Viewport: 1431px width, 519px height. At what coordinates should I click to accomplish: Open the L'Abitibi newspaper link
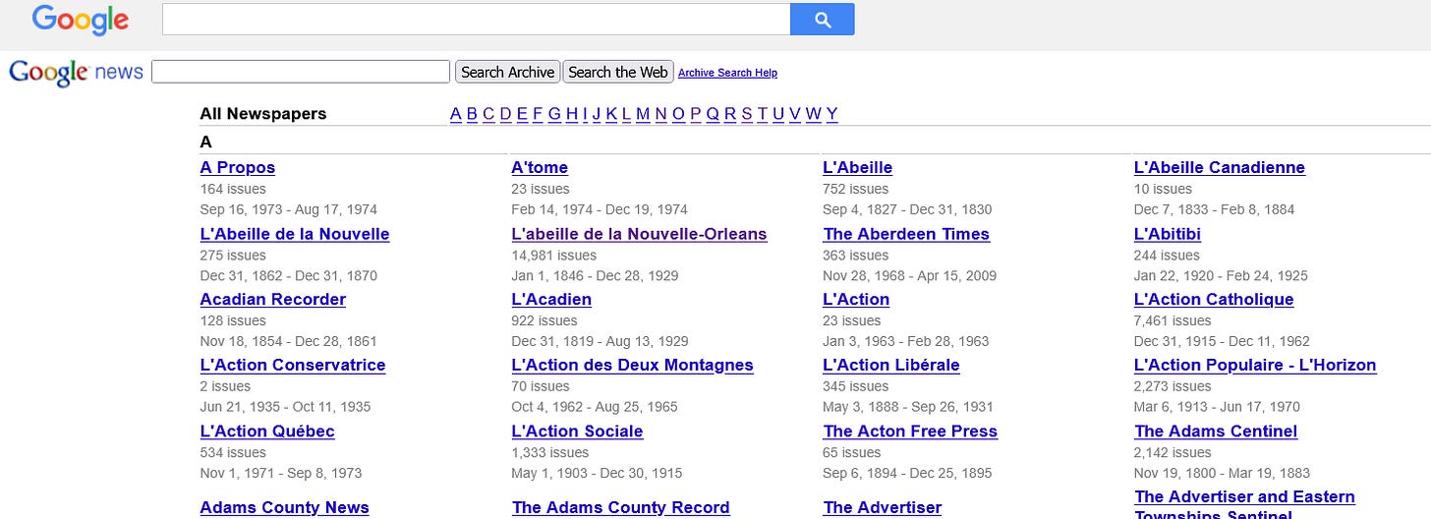[1167, 235]
